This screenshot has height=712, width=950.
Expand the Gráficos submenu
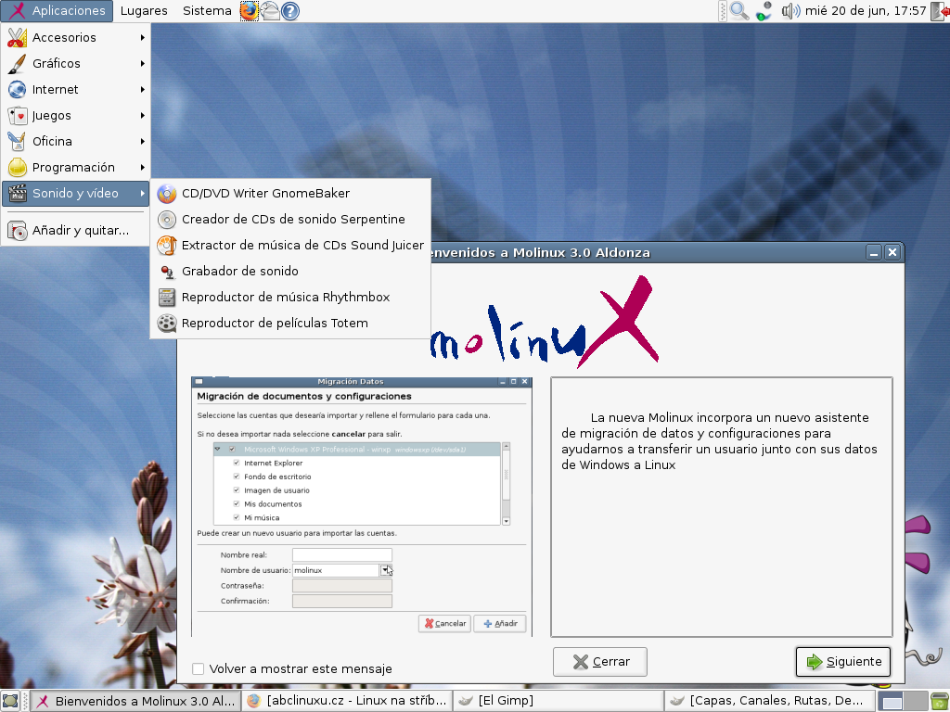[x=76, y=64]
